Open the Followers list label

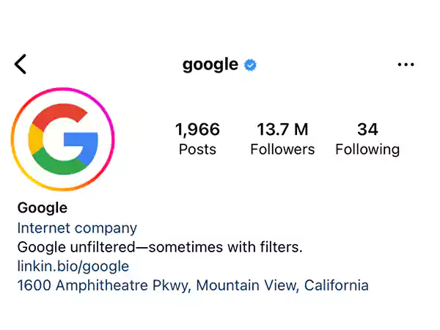click(x=282, y=150)
